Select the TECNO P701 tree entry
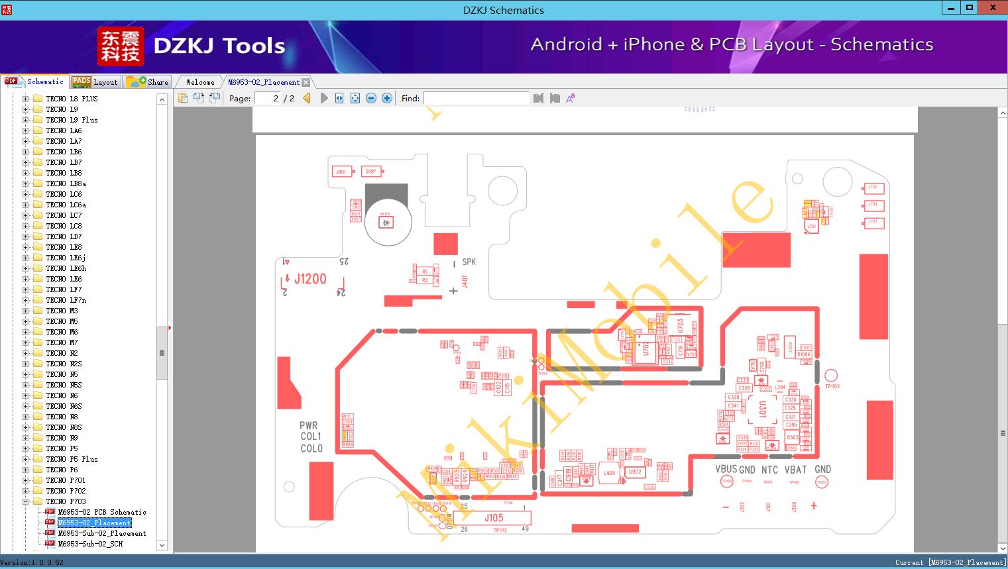1008x569 pixels. point(66,480)
